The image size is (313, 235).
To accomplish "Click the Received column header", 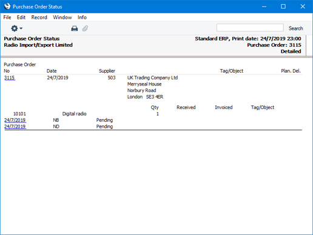I will (x=186, y=107).
